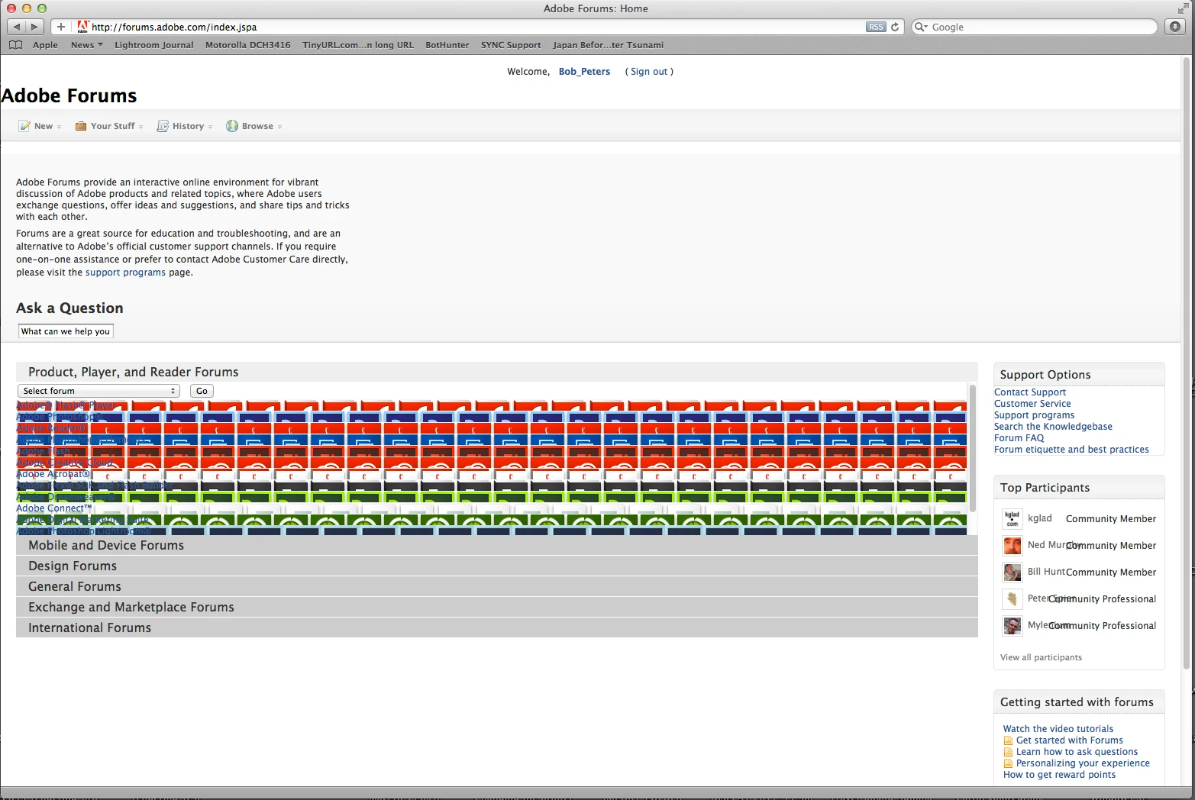The height and width of the screenshot is (800, 1195).
Task: Click Ned Murphy's avatar image
Action: point(1013,546)
